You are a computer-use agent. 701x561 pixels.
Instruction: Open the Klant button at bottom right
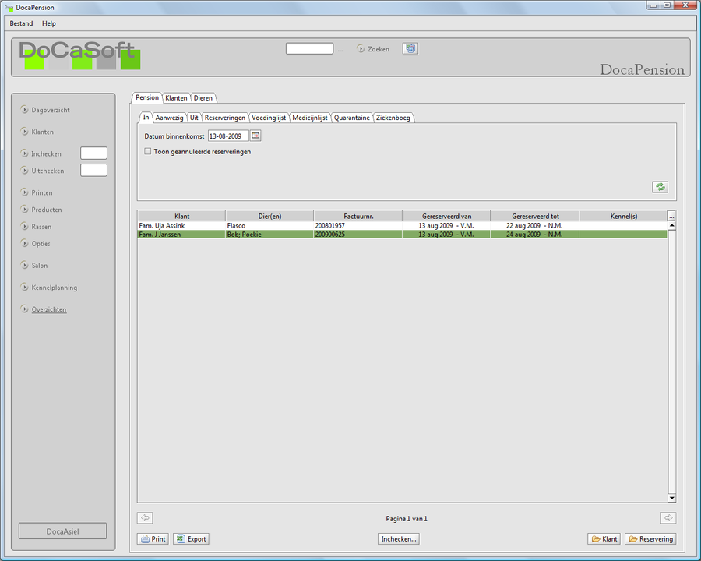pyautogui.click(x=604, y=539)
